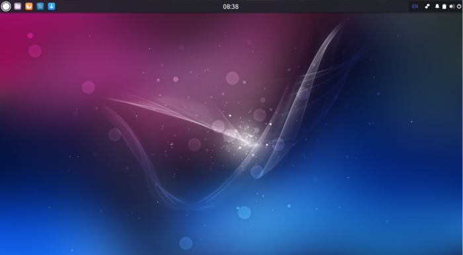Open the volume speaker indicator
463x255 pixels.
[452, 7]
